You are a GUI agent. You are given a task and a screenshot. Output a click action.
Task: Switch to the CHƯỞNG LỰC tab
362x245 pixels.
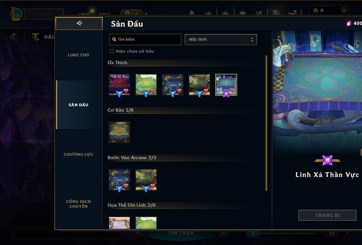(78, 154)
